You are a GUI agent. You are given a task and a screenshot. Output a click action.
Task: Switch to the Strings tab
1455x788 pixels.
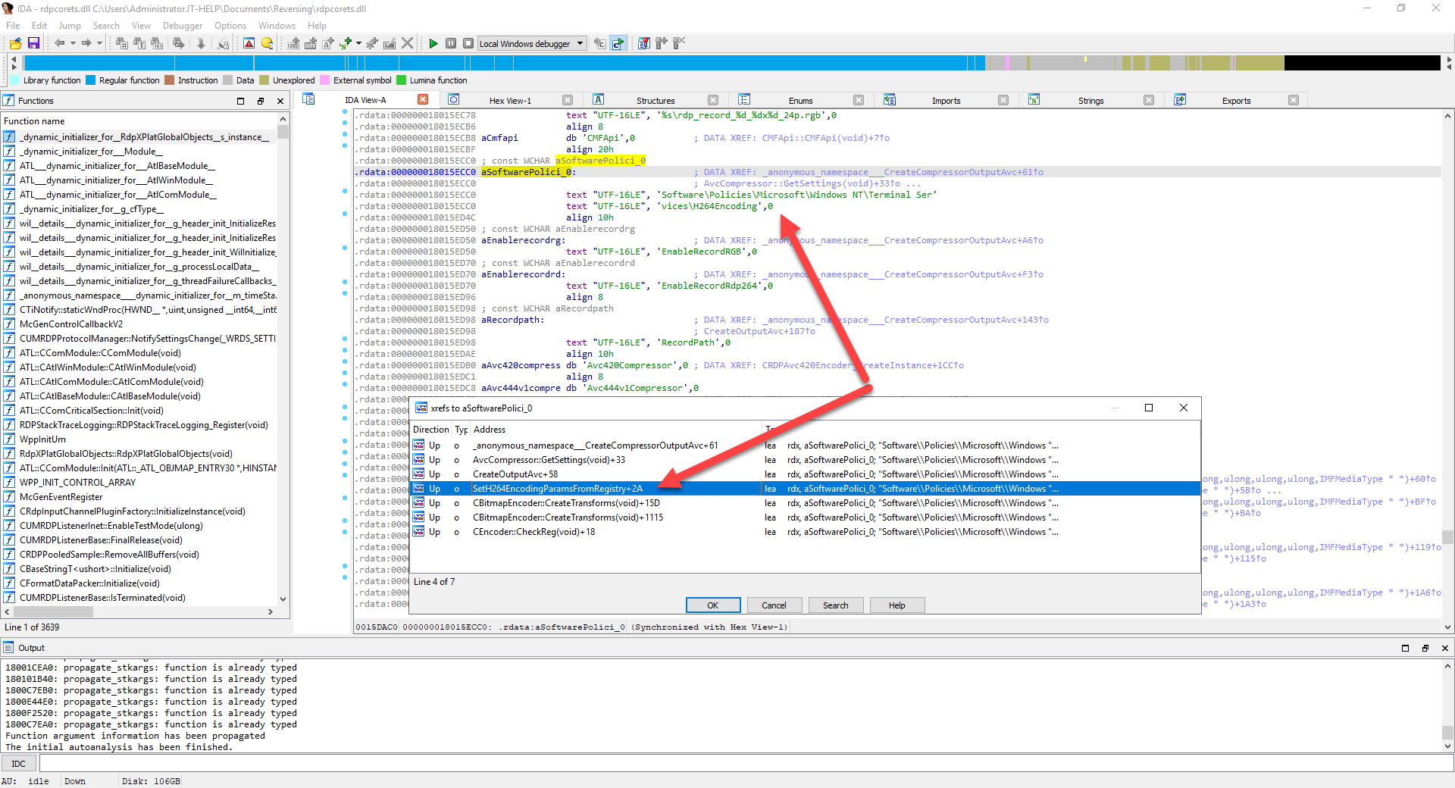coord(1090,101)
